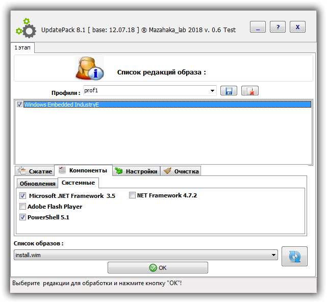The image size is (327, 303).
Task: Open the install.wim image list dropdown
Action: coord(273,255)
